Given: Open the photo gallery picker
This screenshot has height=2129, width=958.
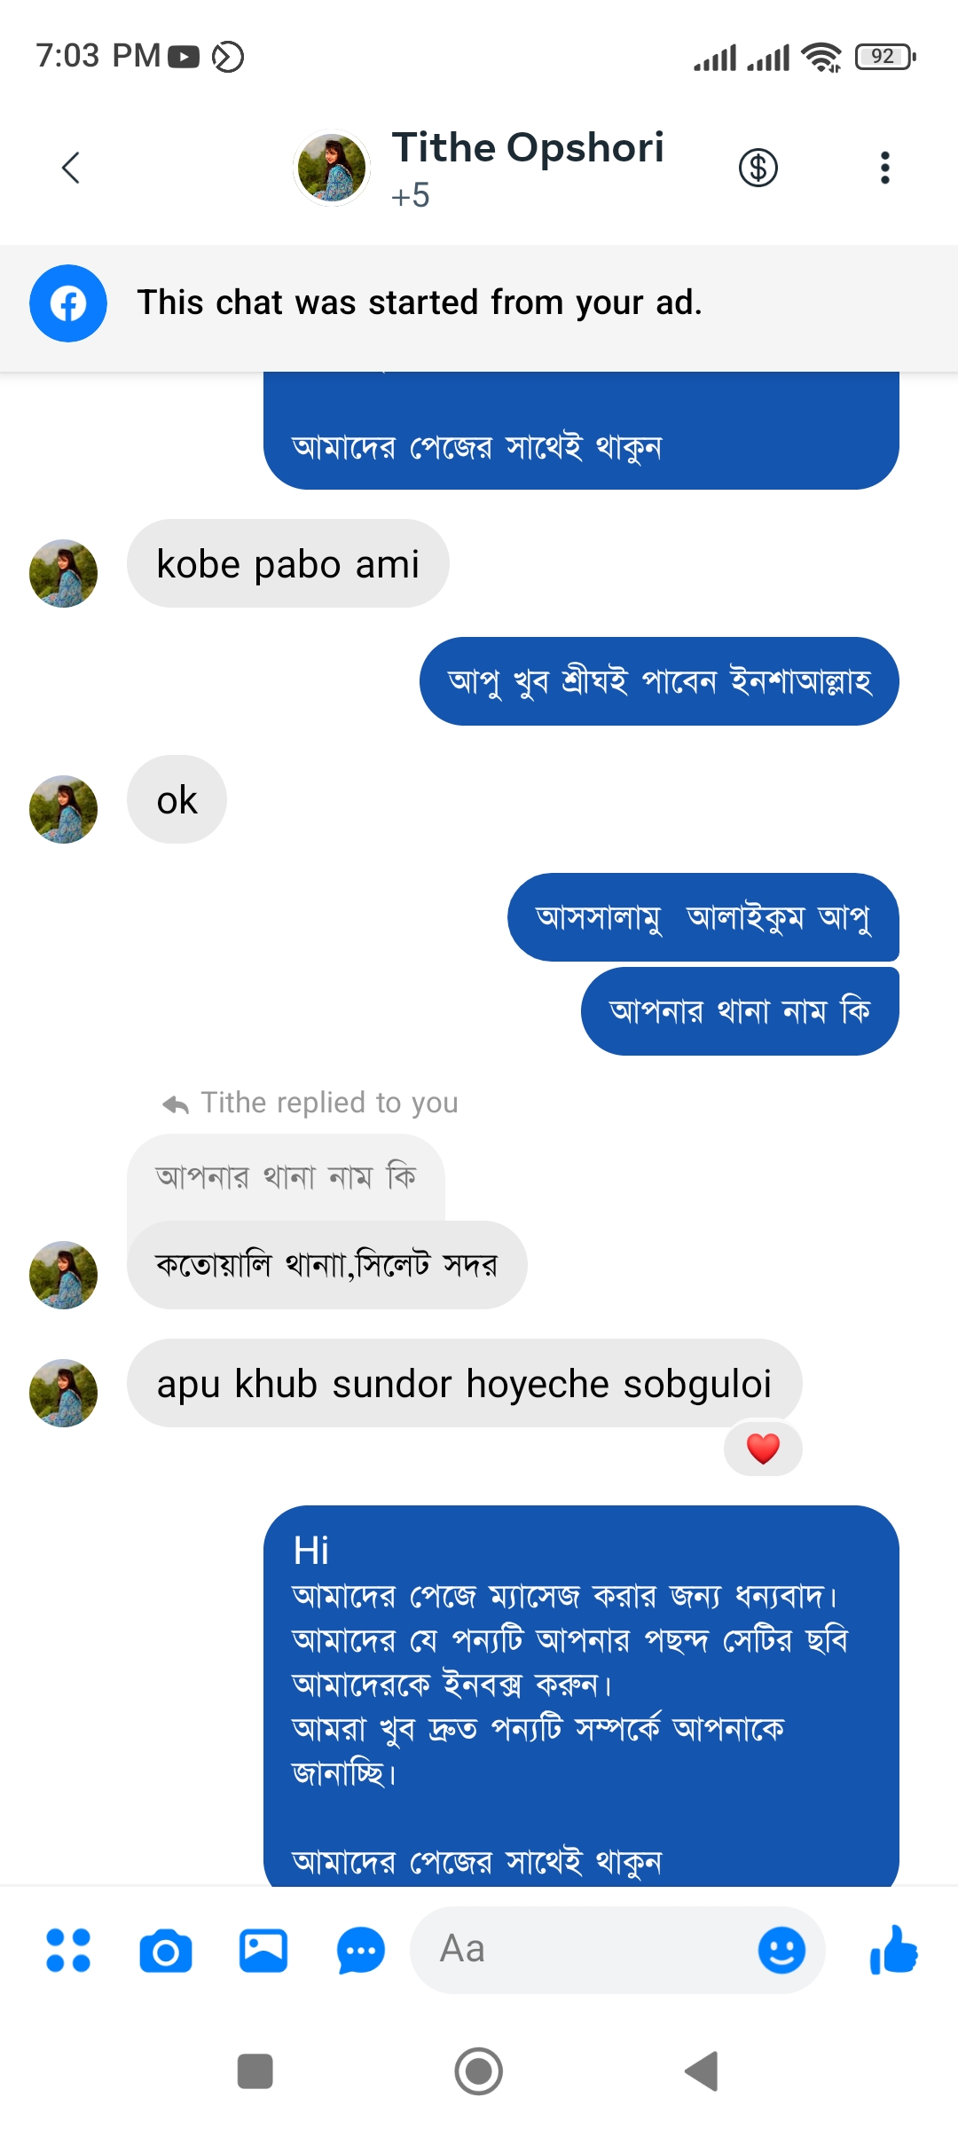Looking at the screenshot, I should [263, 1950].
